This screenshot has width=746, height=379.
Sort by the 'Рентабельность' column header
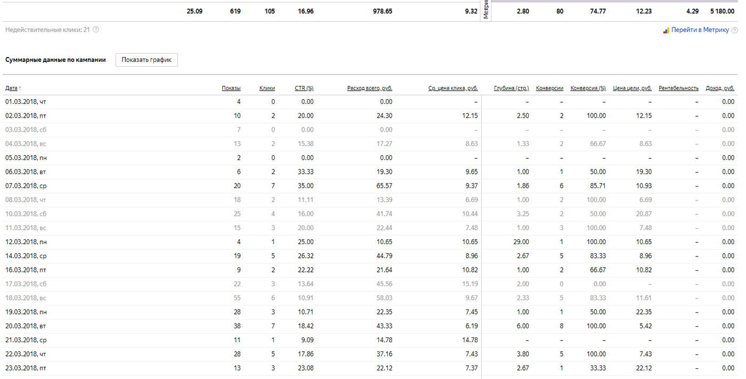point(678,88)
